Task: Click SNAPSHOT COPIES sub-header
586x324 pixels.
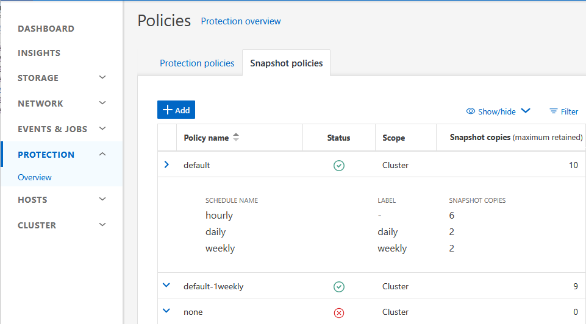Action: 477,200
